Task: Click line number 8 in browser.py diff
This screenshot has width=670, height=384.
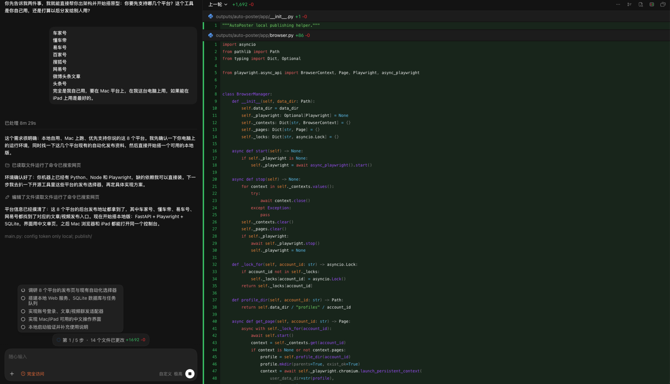Action: (x=216, y=94)
